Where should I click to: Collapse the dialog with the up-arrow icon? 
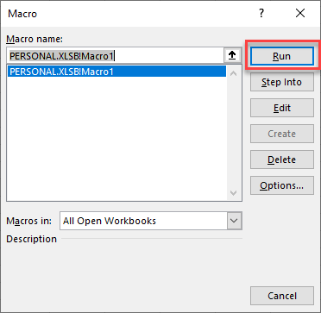coord(232,56)
